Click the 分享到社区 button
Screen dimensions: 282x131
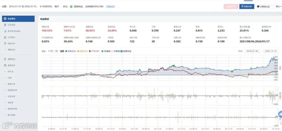coord(264,7)
